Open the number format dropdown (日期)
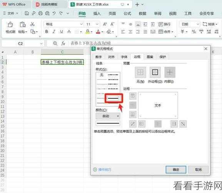 pos(198,24)
